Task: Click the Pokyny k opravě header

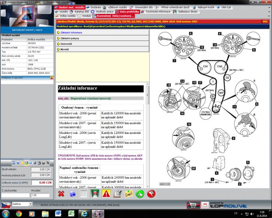Action: click(x=27, y=78)
